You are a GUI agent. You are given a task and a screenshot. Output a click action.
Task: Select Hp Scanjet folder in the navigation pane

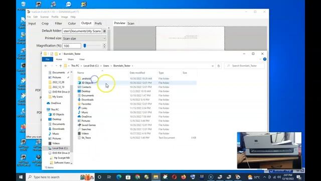pyautogui.click(x=62, y=158)
